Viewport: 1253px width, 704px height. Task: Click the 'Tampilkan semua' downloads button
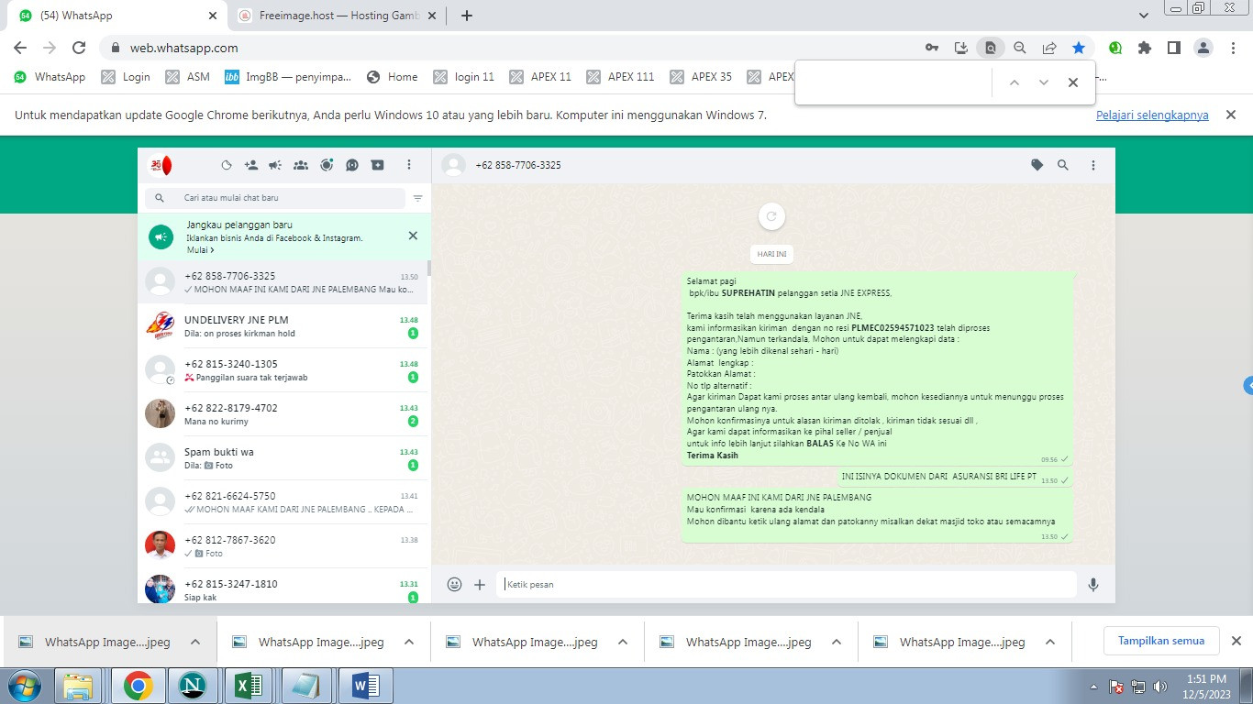(x=1160, y=641)
